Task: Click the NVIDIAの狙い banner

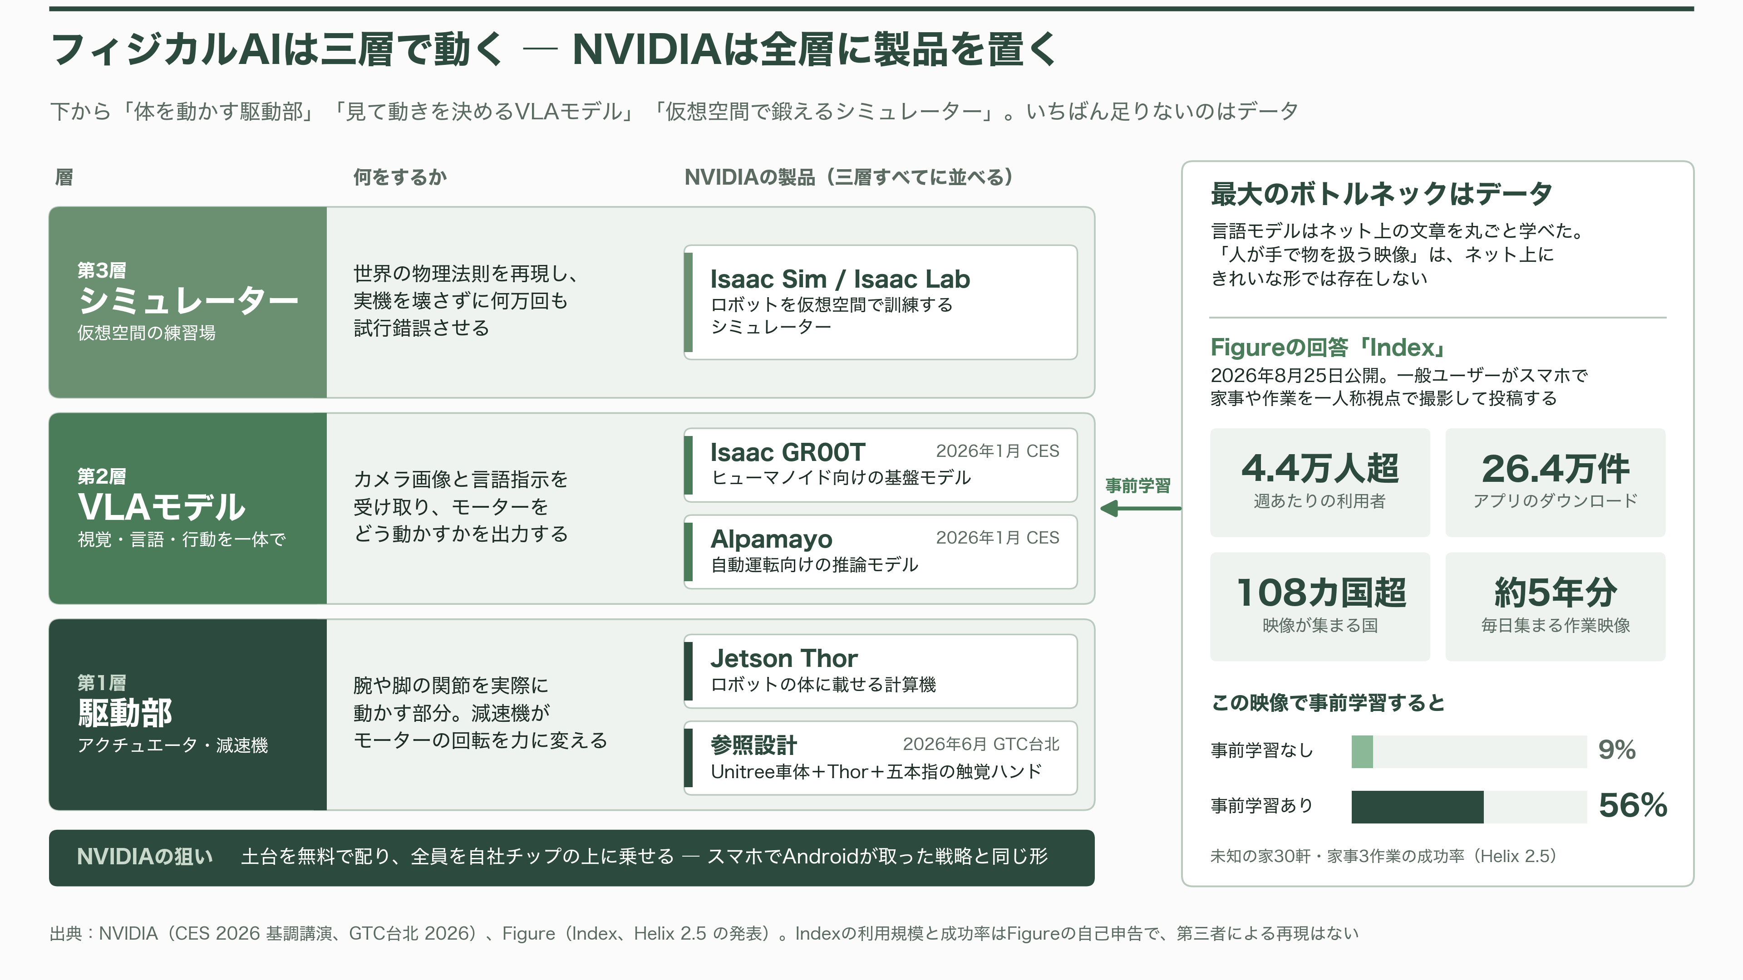Action: click(572, 857)
